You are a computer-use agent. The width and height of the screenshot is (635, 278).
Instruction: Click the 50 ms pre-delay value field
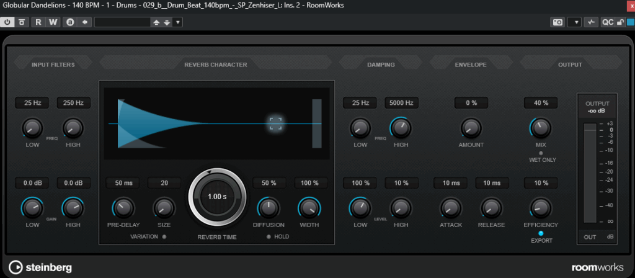(123, 183)
